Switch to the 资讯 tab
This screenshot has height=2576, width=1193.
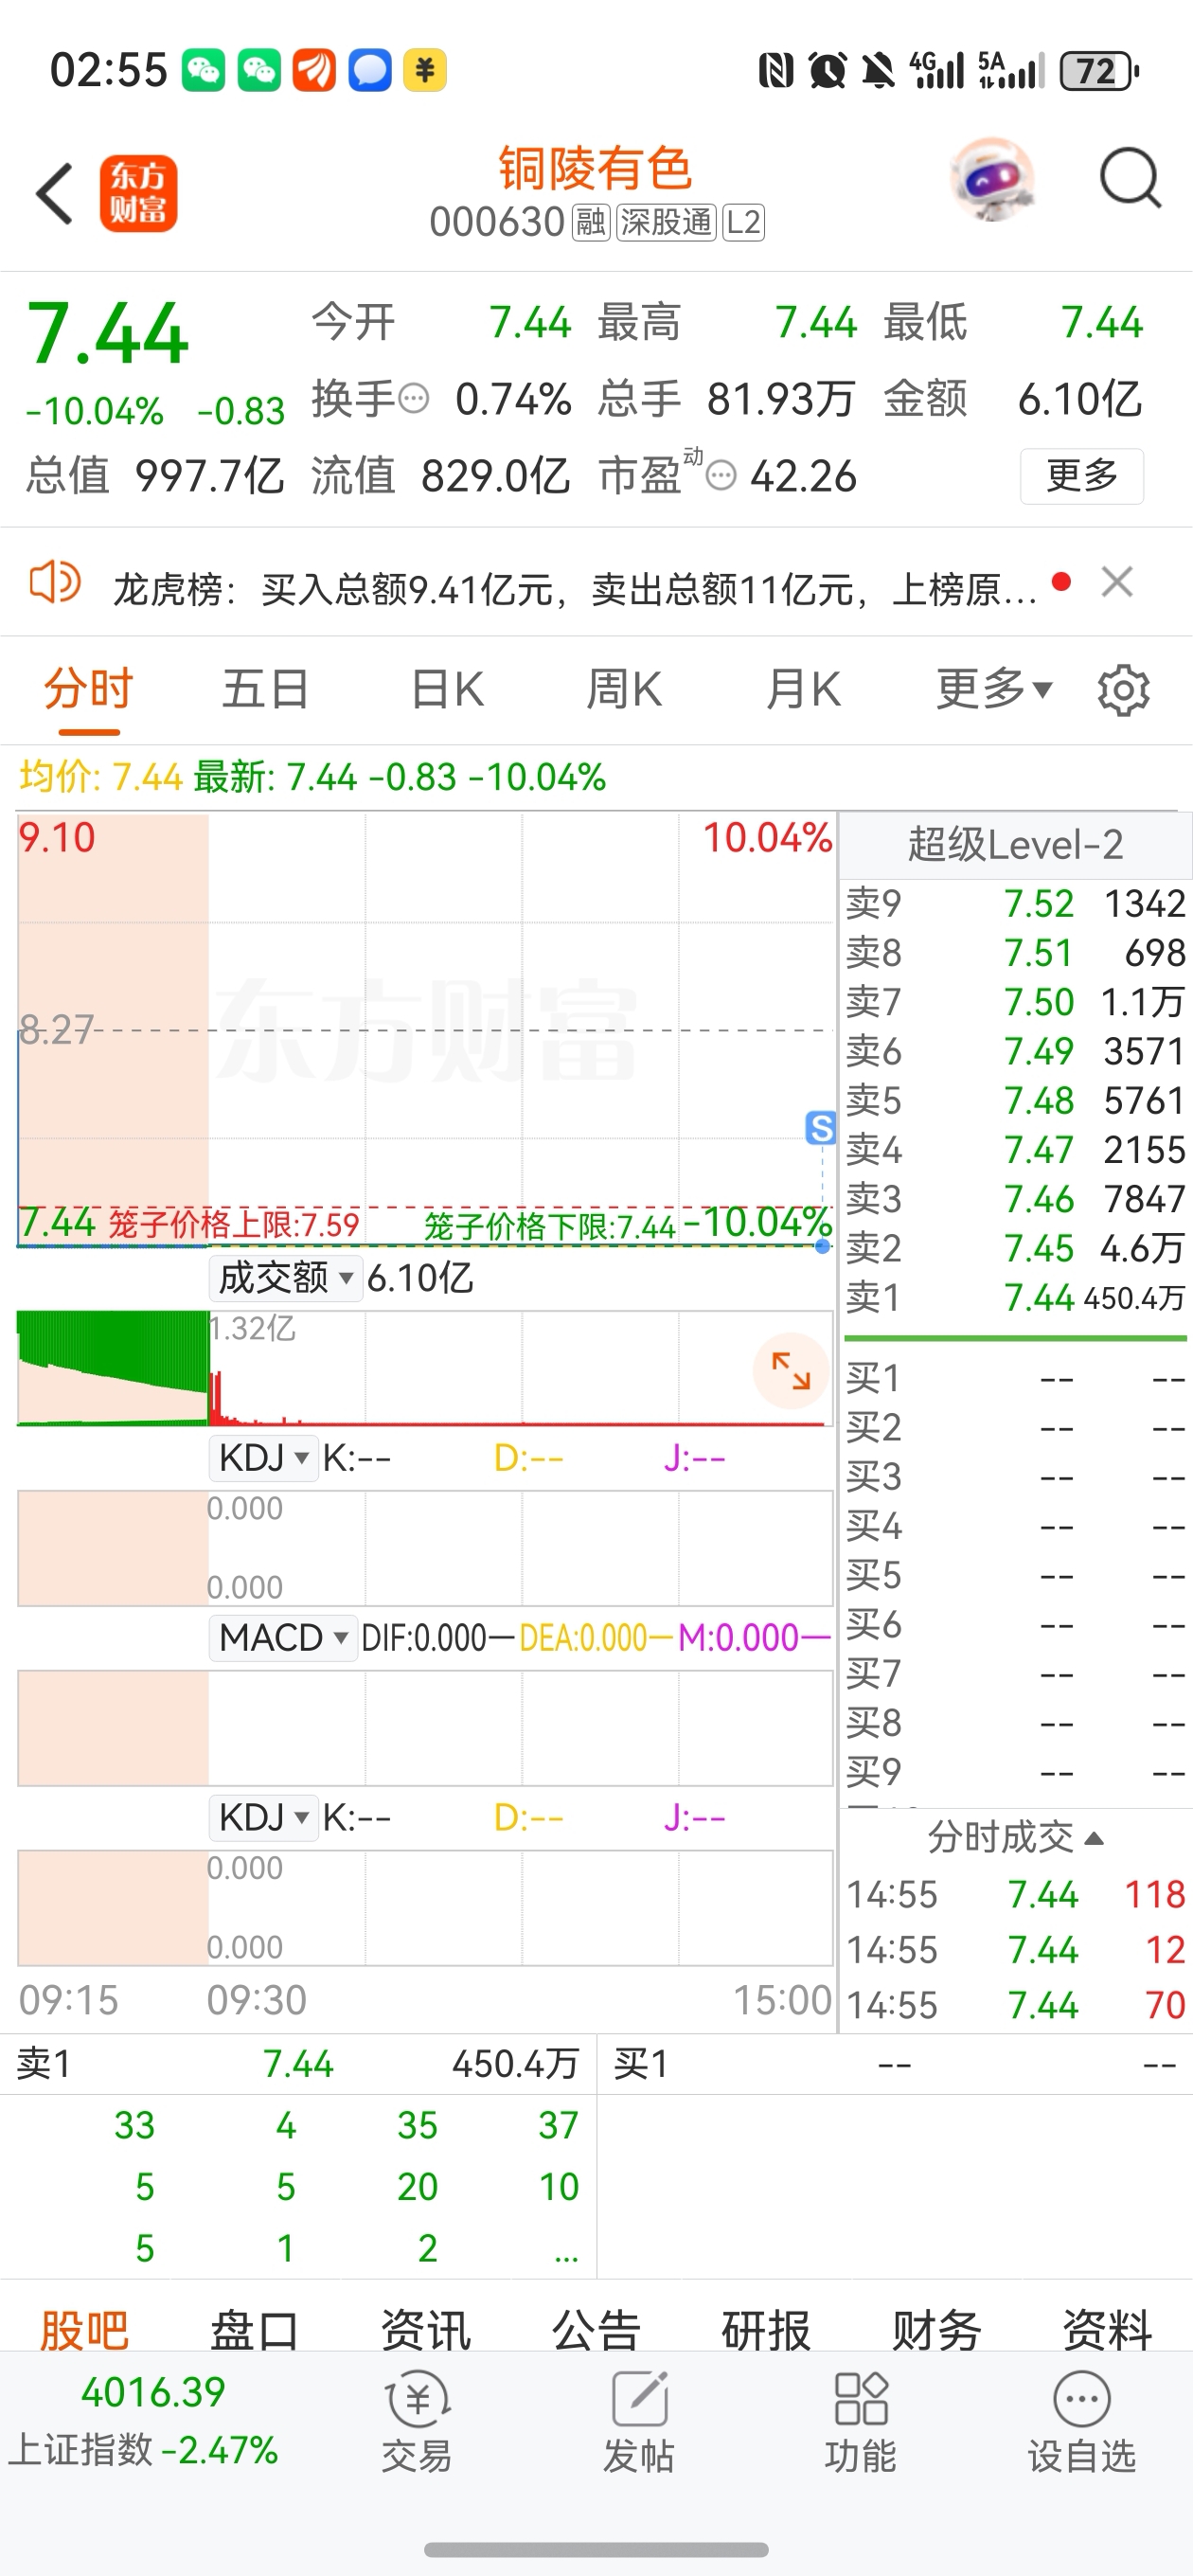426,2329
